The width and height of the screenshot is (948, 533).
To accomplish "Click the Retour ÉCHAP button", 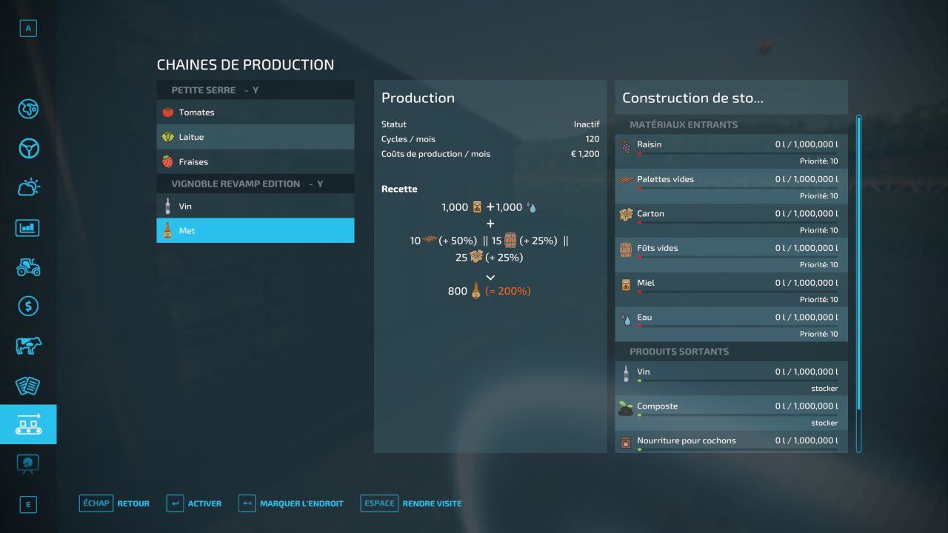I will coord(114,503).
